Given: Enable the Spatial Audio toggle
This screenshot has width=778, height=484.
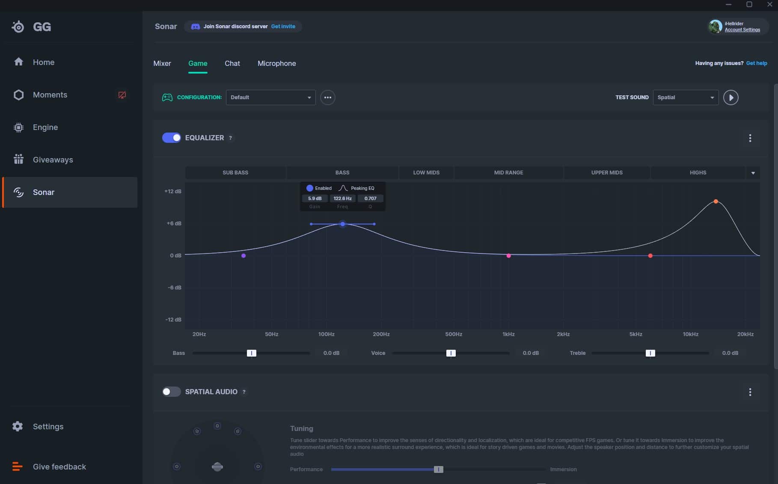Looking at the screenshot, I should pos(171,392).
